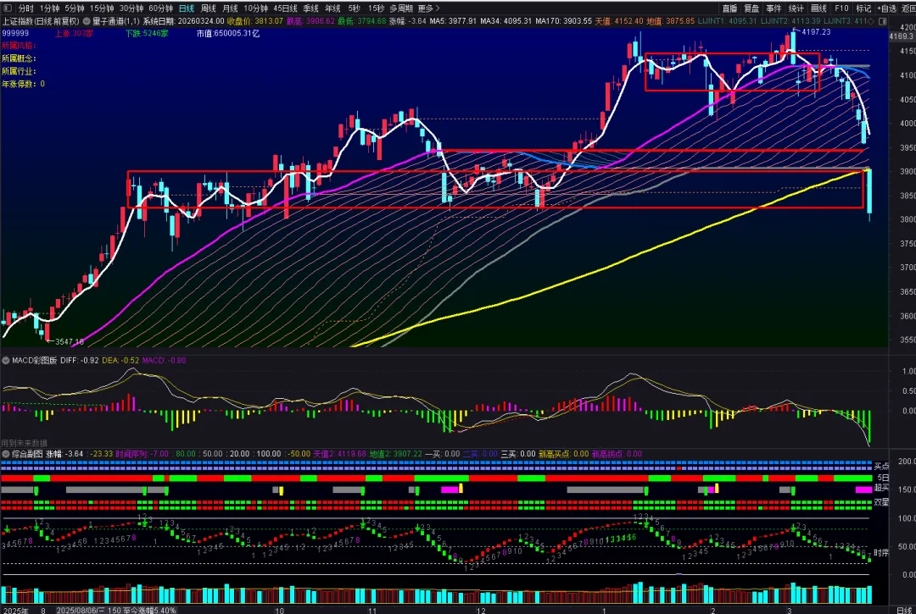Image resolution: width=916 pixels, height=614 pixels.
Task: Click the 下跌:5246家 label
Action: (x=147, y=33)
